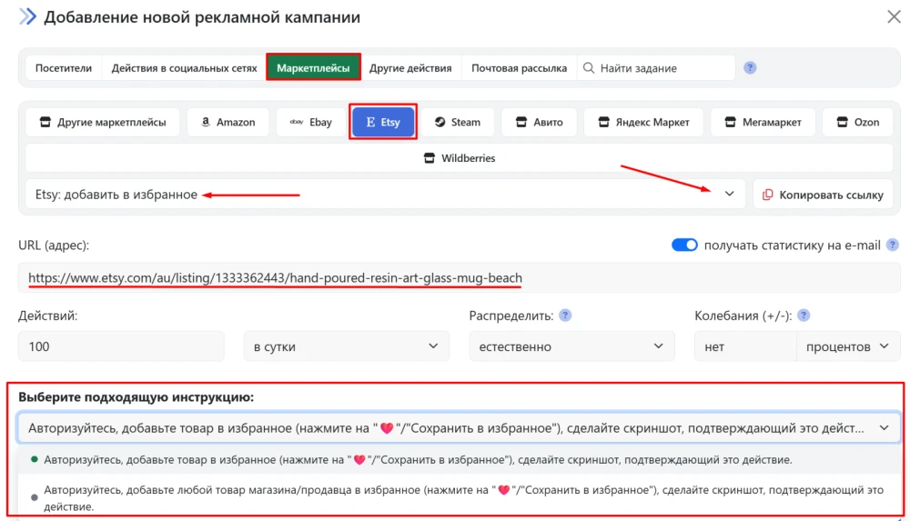Open the Другие действия tab

click(x=410, y=68)
